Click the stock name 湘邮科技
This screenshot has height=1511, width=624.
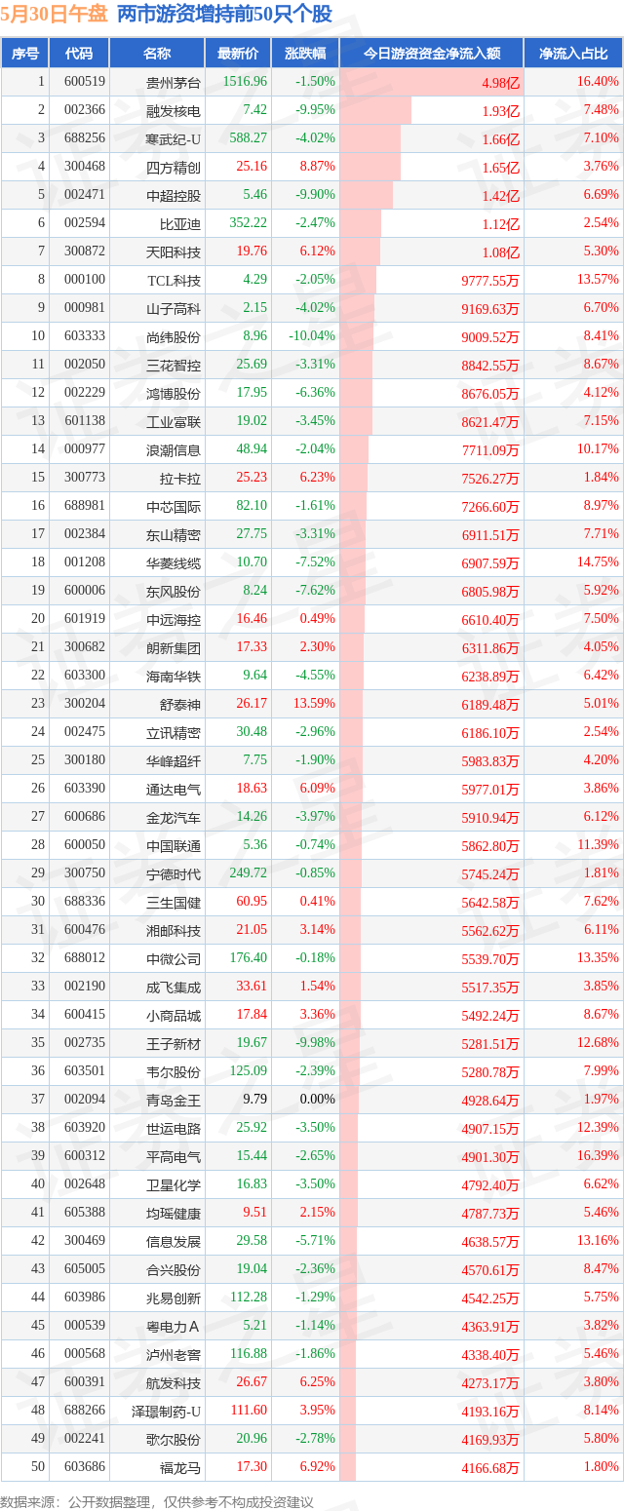point(174,931)
